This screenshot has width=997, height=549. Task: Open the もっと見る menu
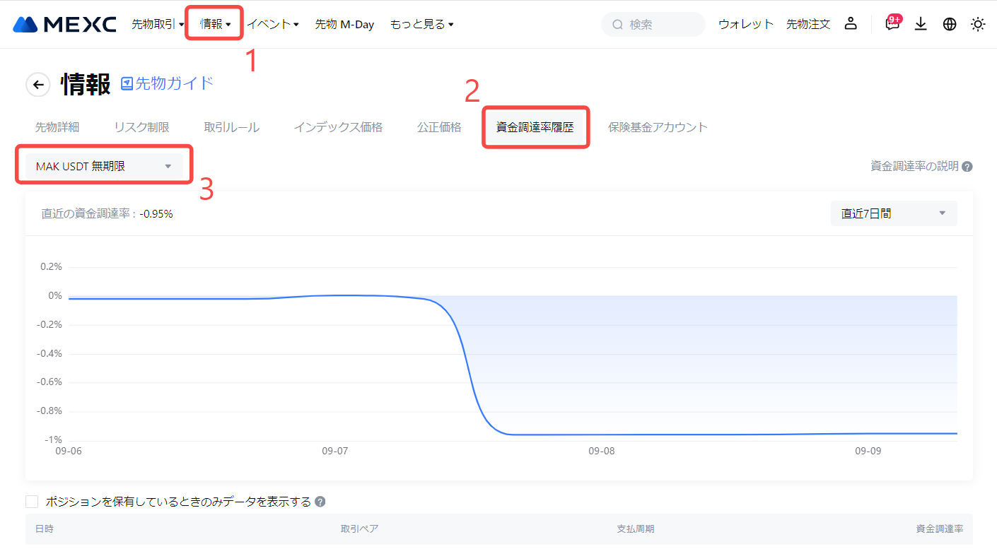click(421, 24)
